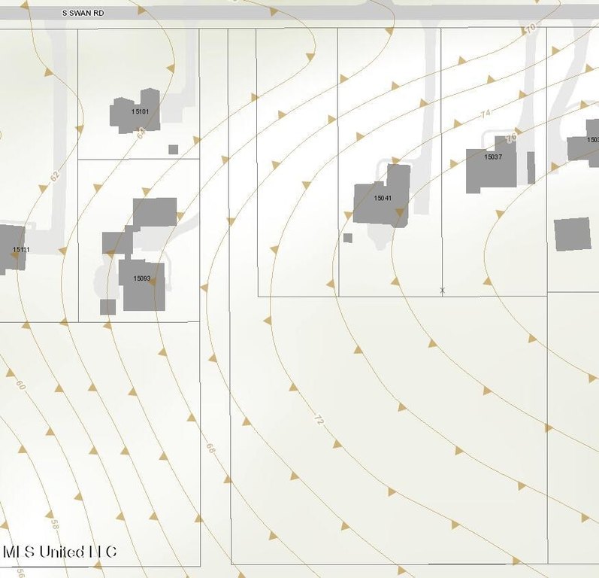Click the building labeled 15111
The image size is (599, 578).
12,250
